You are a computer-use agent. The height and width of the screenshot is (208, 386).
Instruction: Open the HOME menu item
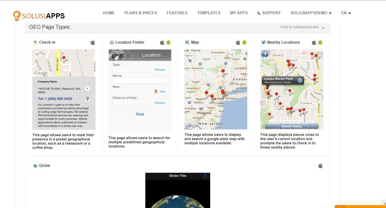tap(109, 13)
